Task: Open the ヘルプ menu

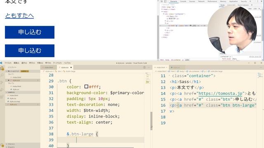Action: point(67,63)
